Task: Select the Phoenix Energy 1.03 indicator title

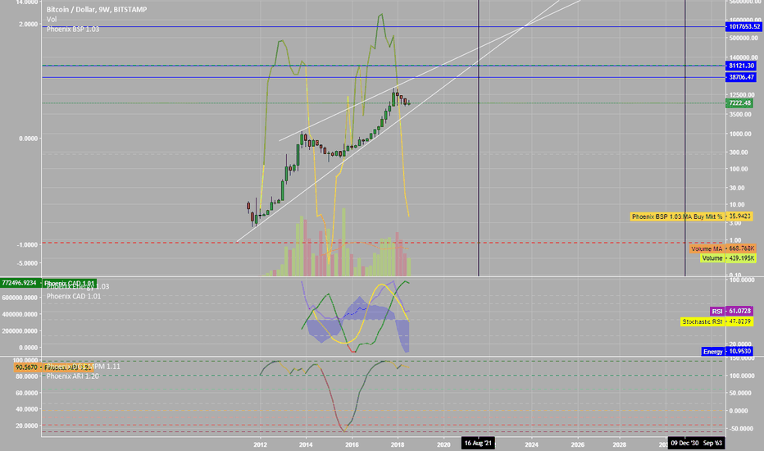Action: [x=78, y=287]
